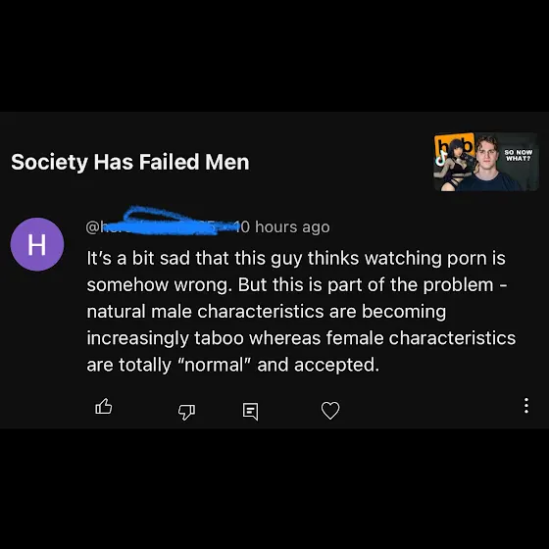Like the comment with thumbs-up icon
Viewport: 549px width, 549px height.
point(104,407)
